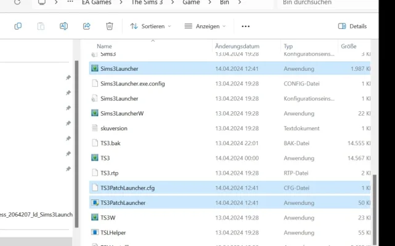Click the Sims3Launch item in navigation pane

point(36,215)
